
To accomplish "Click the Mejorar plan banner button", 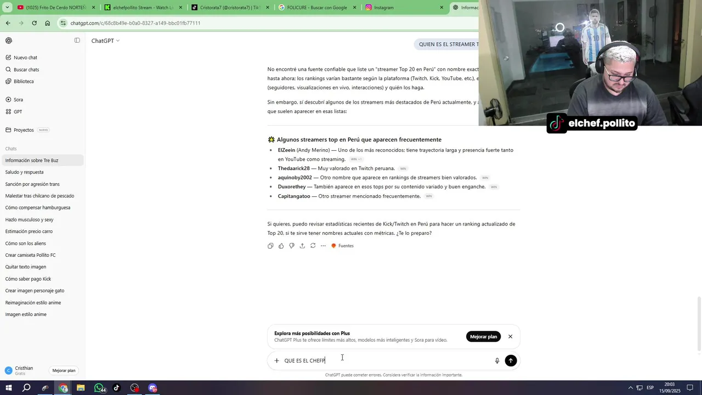I will point(483,336).
